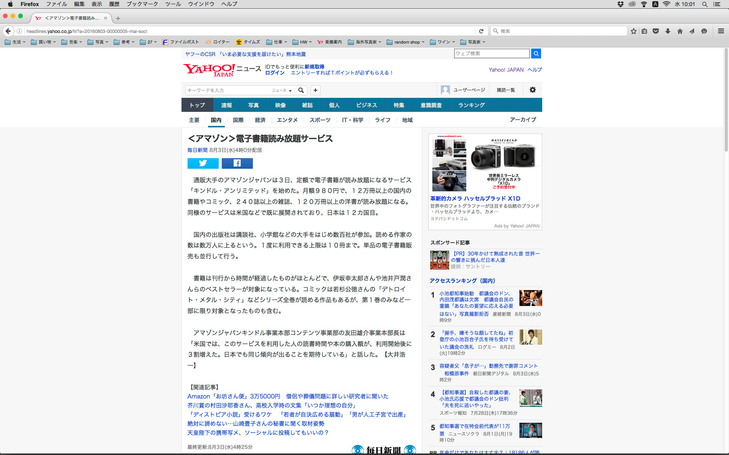Go to Firefox home page icon

click(x=680, y=31)
